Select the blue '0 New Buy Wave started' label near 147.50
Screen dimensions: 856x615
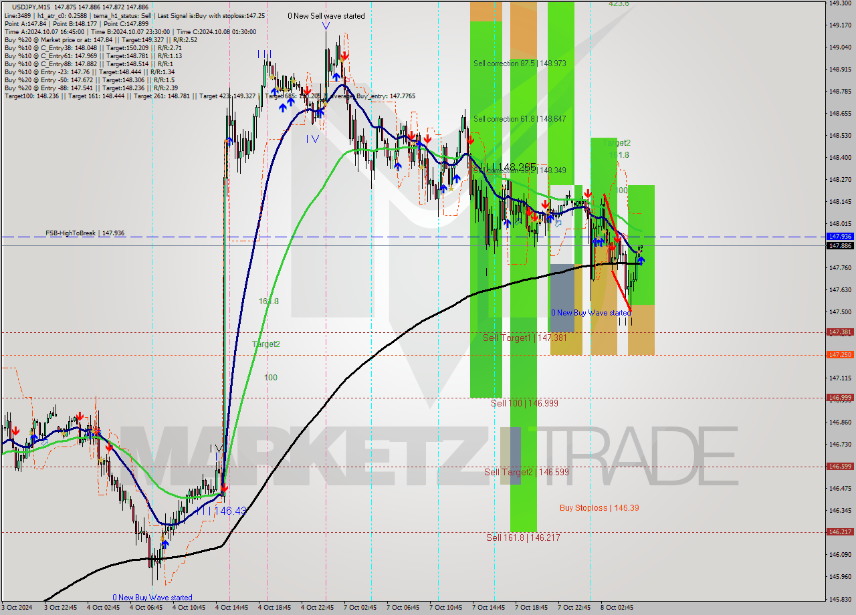pyautogui.click(x=591, y=313)
